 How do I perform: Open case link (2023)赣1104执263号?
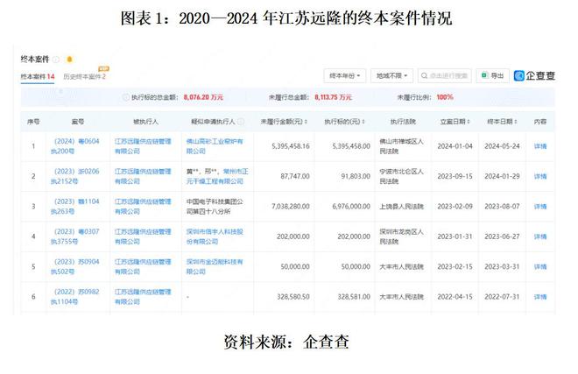point(75,206)
